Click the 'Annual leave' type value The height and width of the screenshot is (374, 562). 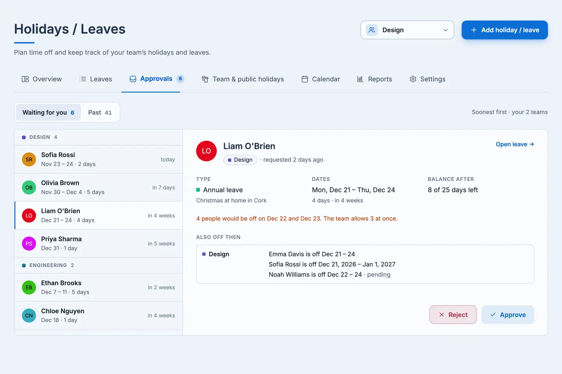pyautogui.click(x=223, y=190)
